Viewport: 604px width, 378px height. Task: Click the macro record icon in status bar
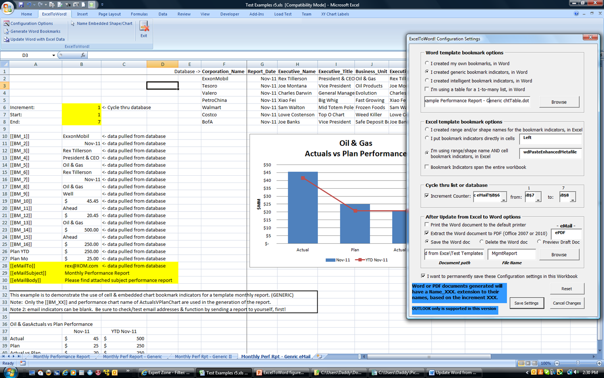click(x=23, y=363)
